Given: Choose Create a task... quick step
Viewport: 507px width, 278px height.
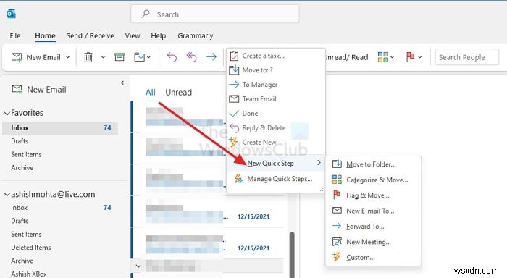Looking at the screenshot, I should pos(276,56).
